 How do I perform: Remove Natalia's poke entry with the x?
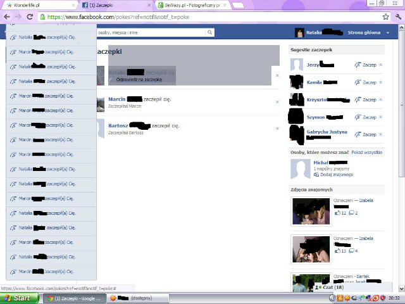[277, 75]
